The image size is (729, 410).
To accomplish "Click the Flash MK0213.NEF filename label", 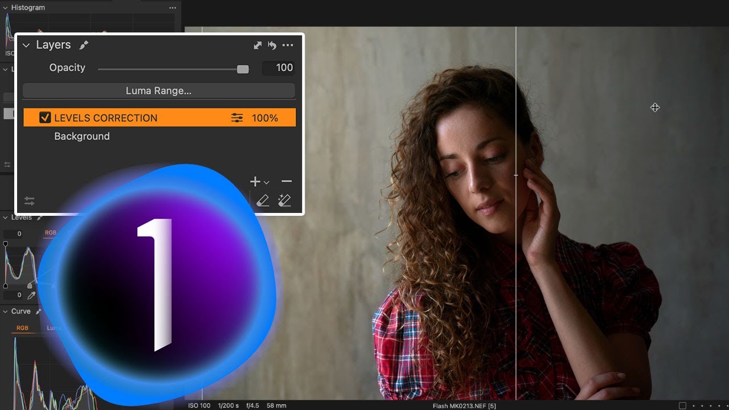I will [464, 406].
